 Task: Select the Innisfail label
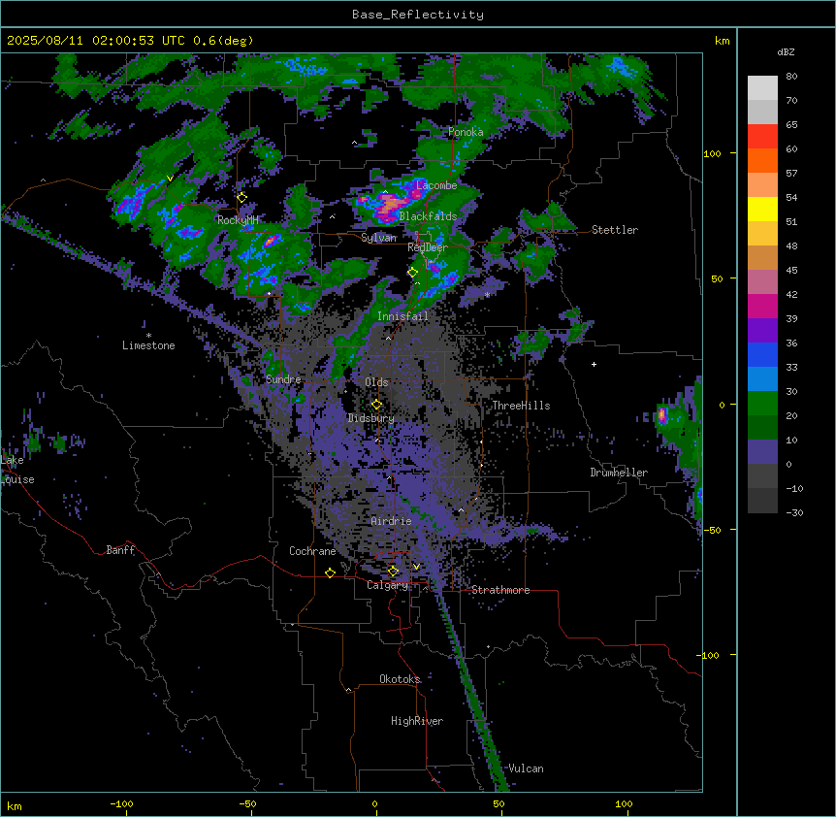click(402, 316)
